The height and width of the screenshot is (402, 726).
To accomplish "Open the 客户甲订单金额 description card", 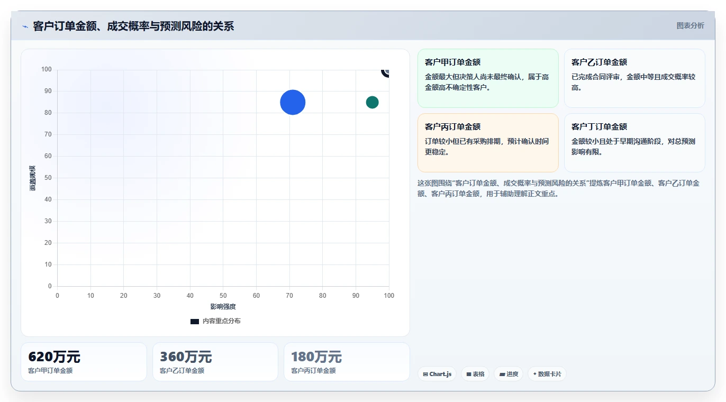I will tap(488, 78).
